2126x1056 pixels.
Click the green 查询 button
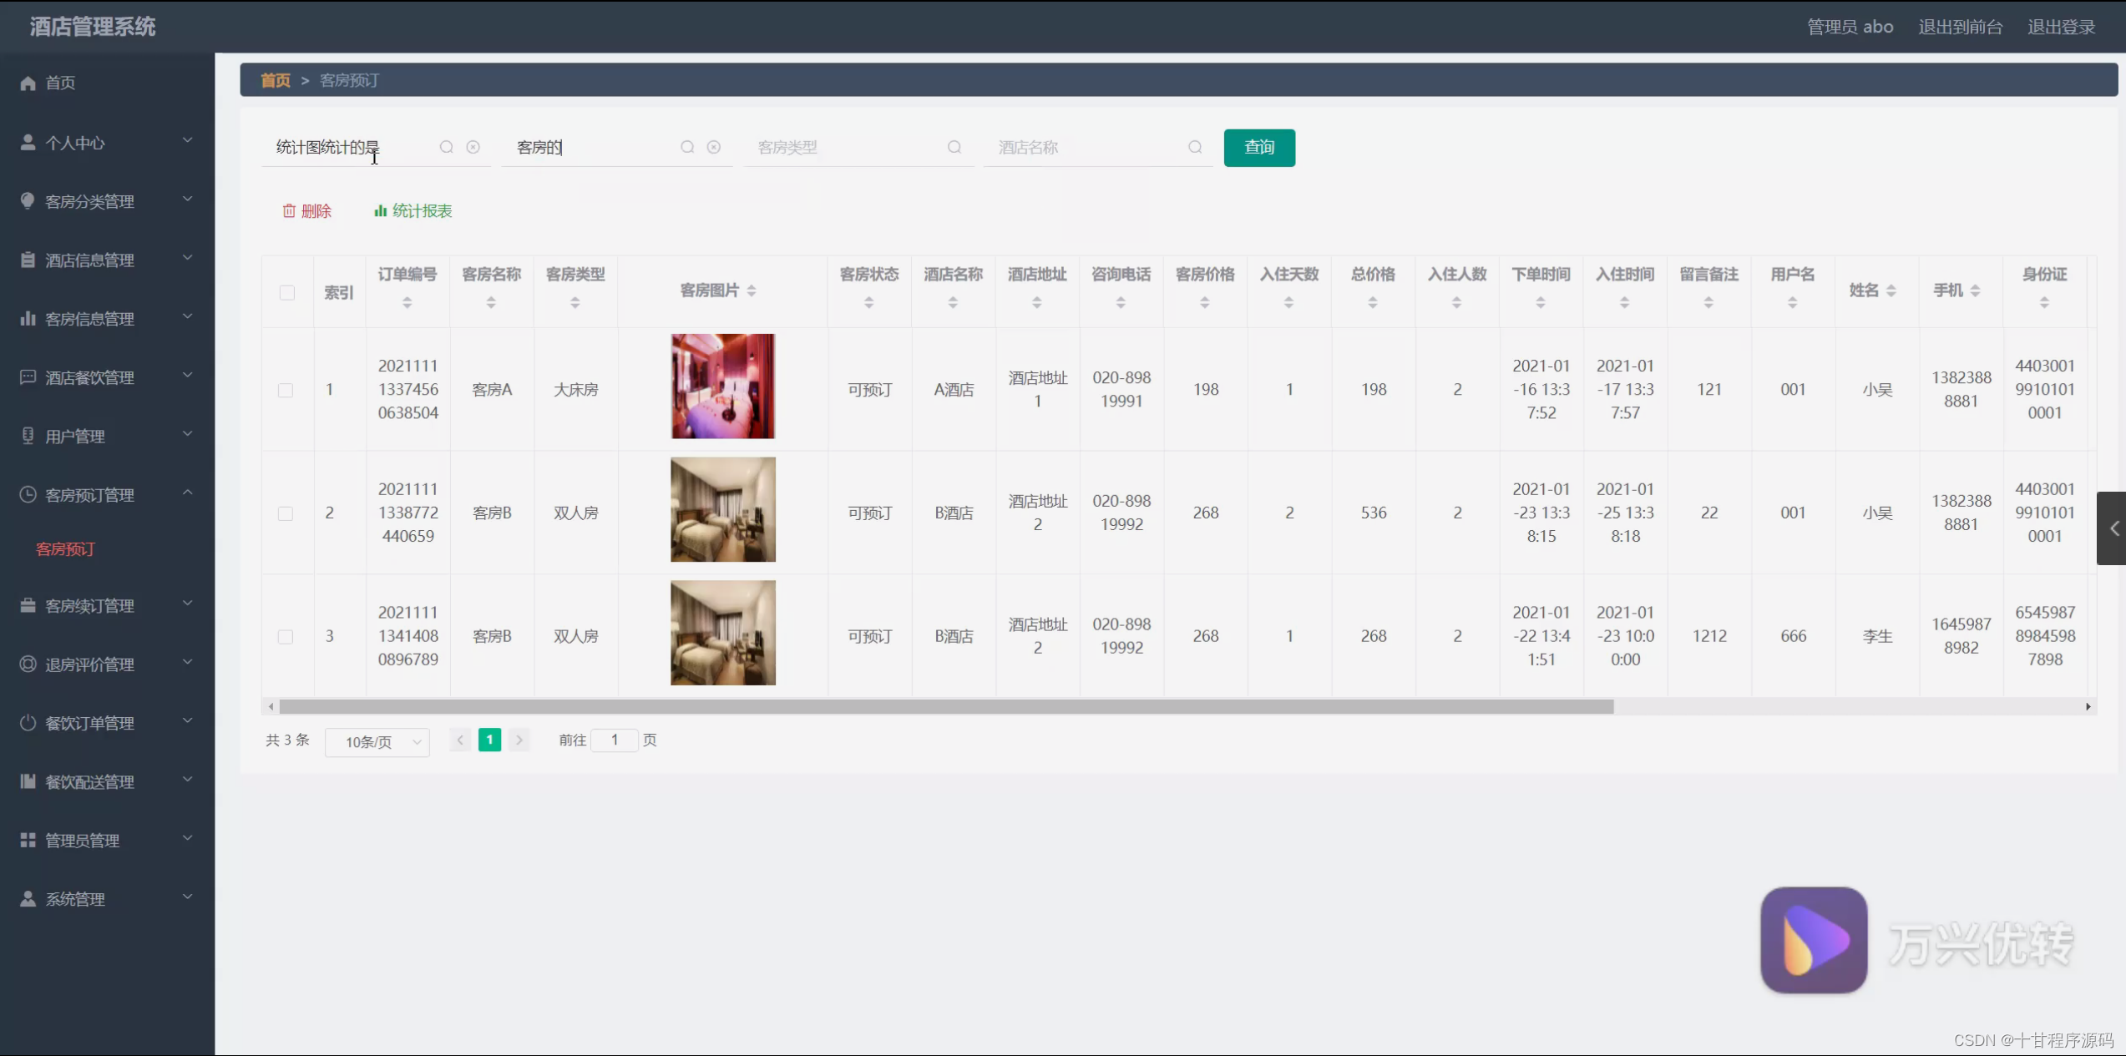[x=1258, y=148]
